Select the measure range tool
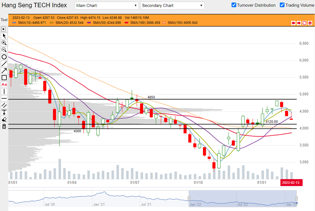Image resolution: width=315 pixels, height=211 pixels. (4, 112)
